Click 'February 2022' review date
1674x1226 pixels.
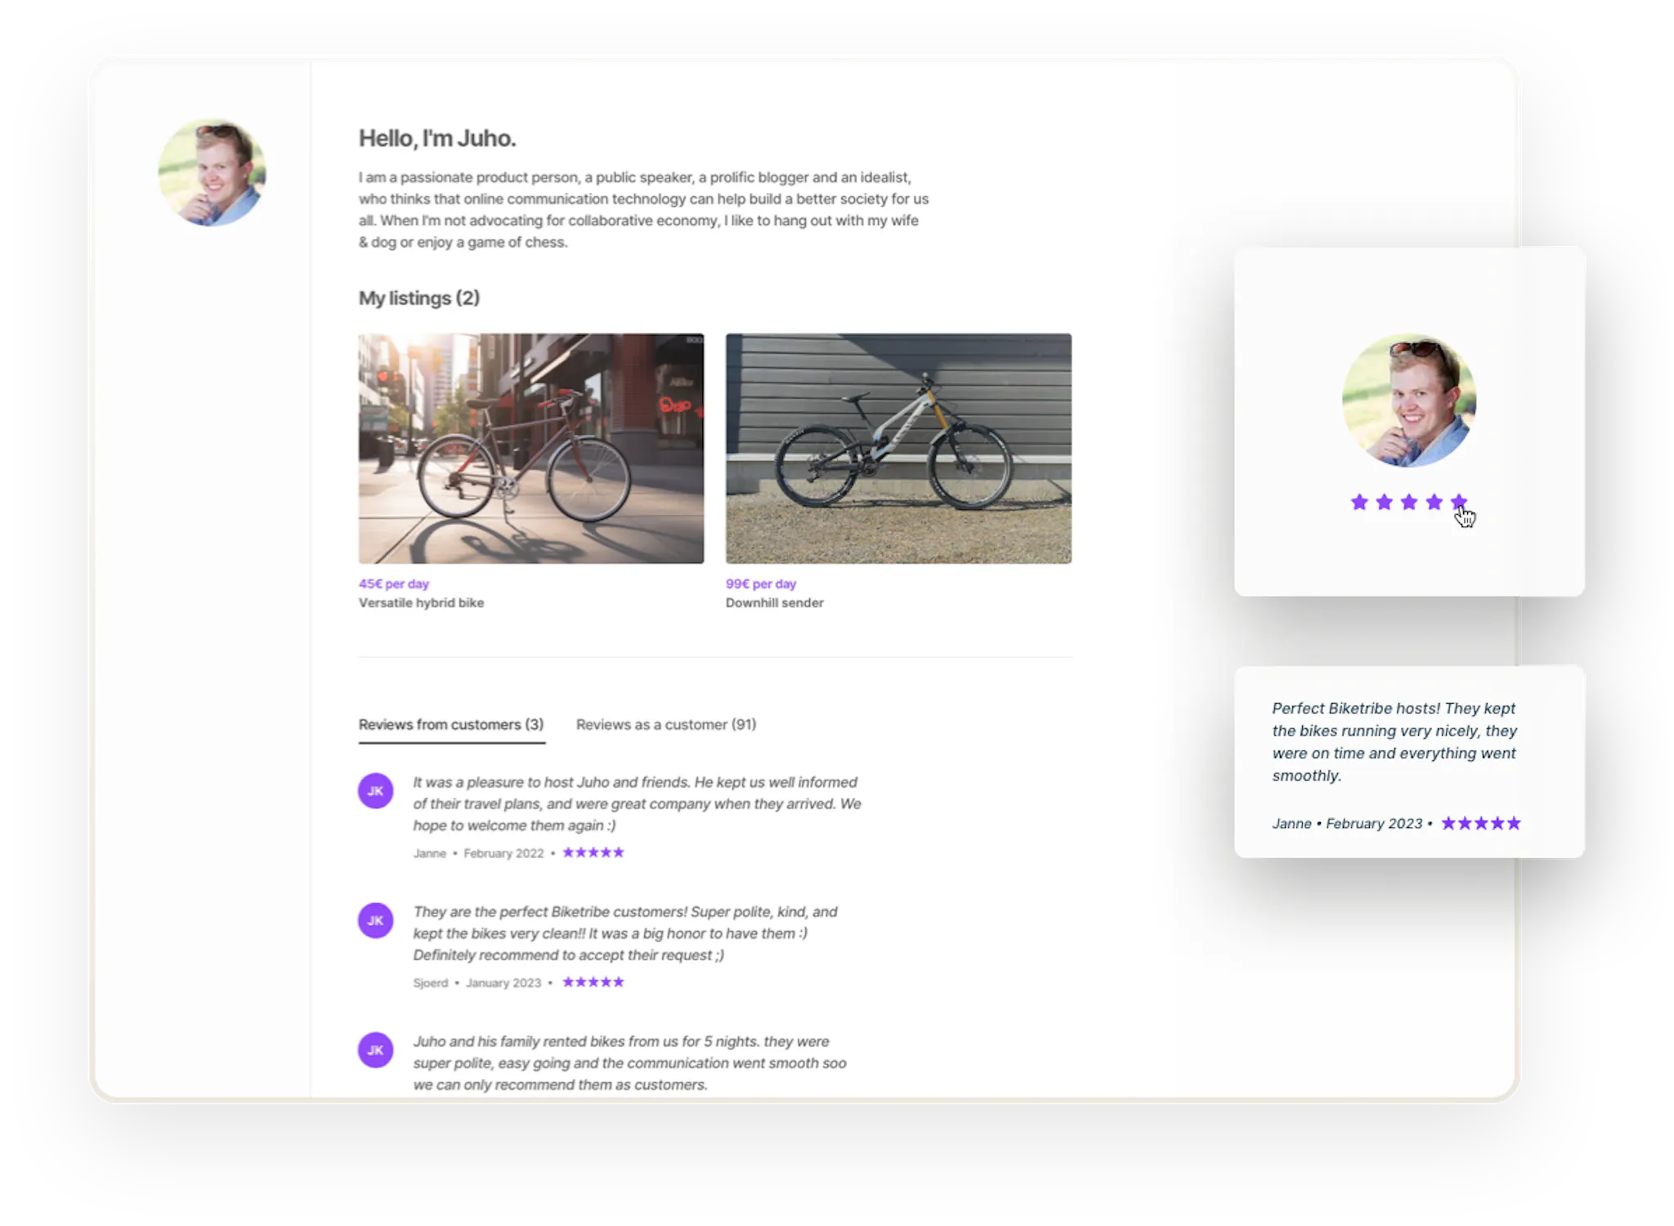(x=504, y=853)
